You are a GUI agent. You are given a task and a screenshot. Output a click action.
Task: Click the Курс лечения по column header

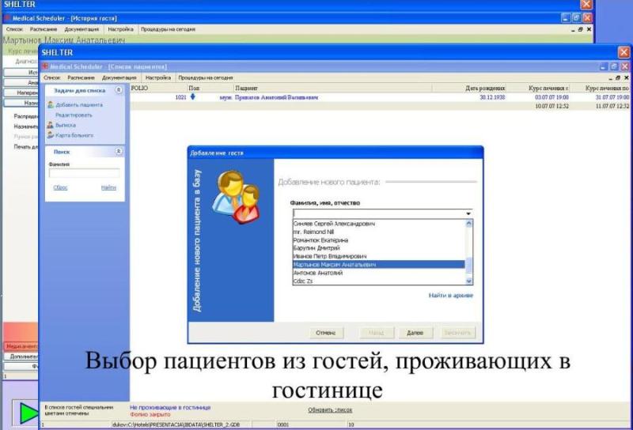tap(607, 88)
